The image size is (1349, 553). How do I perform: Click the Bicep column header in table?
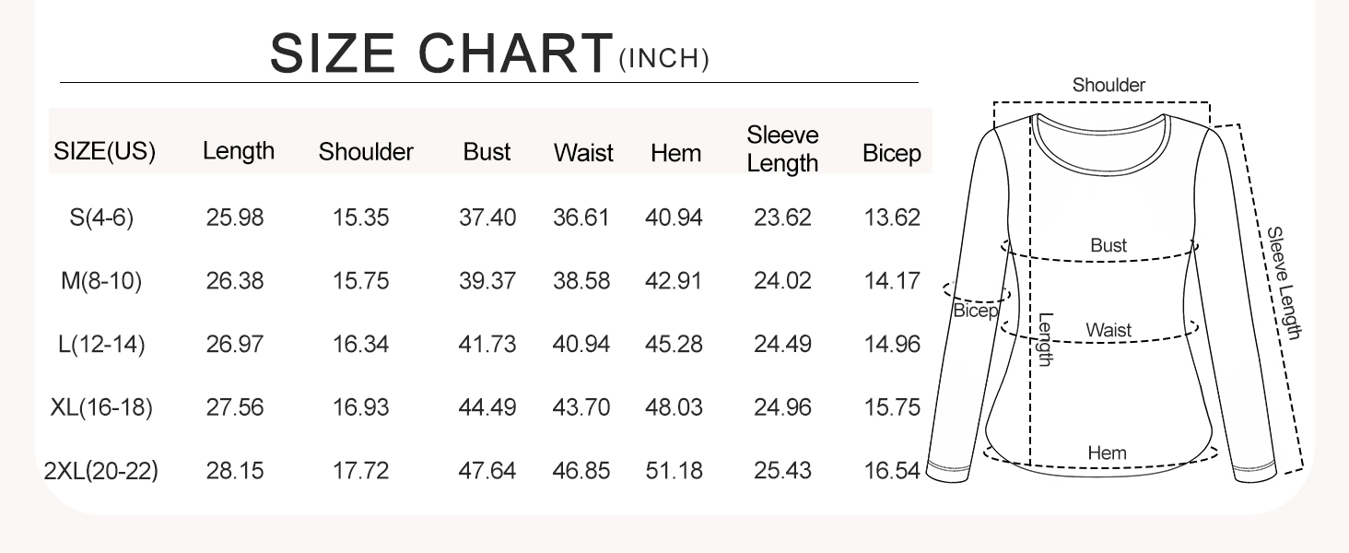pos(891,154)
